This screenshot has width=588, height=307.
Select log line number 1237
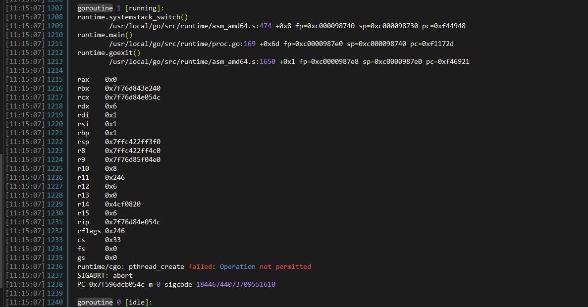(x=55, y=275)
